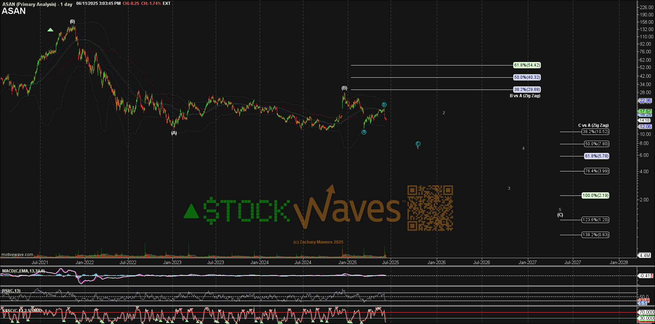Click the STSC stochastic indicator title

(x=22, y=310)
